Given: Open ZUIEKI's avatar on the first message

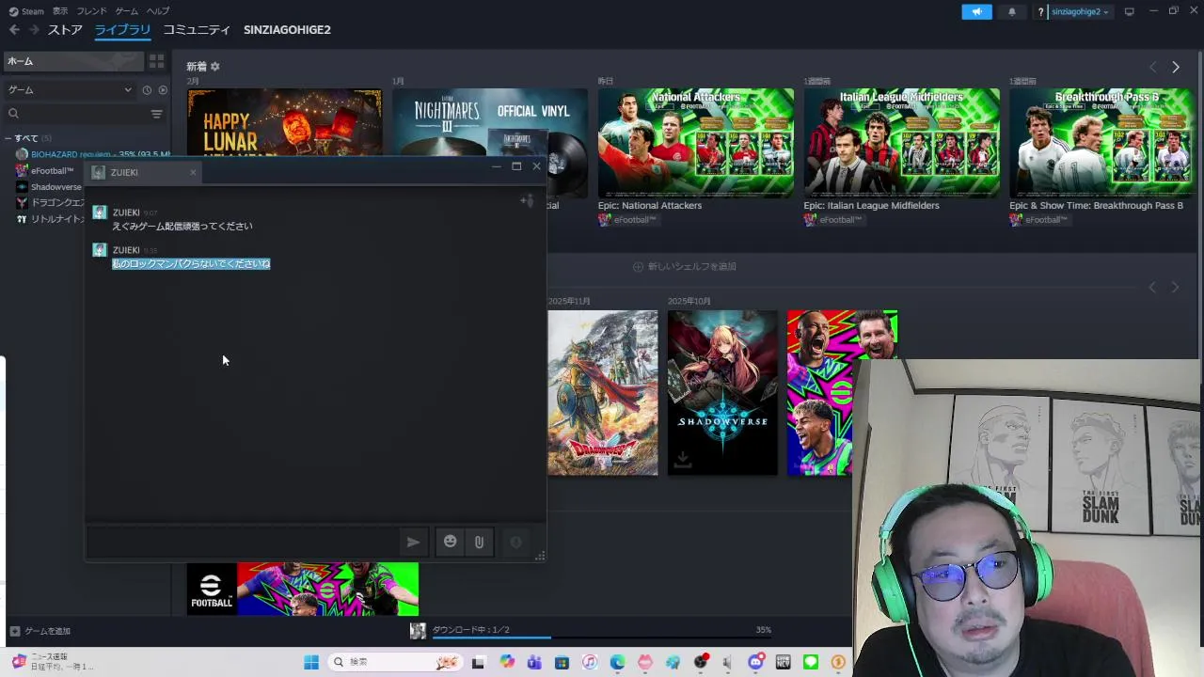Looking at the screenshot, I should pyautogui.click(x=100, y=213).
